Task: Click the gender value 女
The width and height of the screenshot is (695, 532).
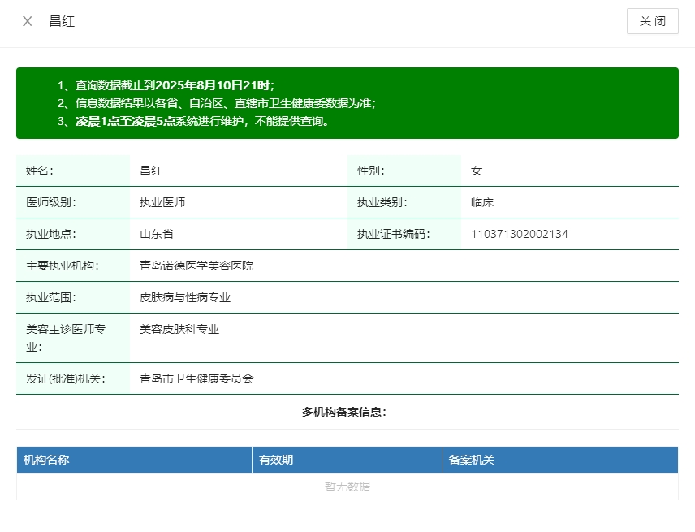Action: [x=477, y=171]
